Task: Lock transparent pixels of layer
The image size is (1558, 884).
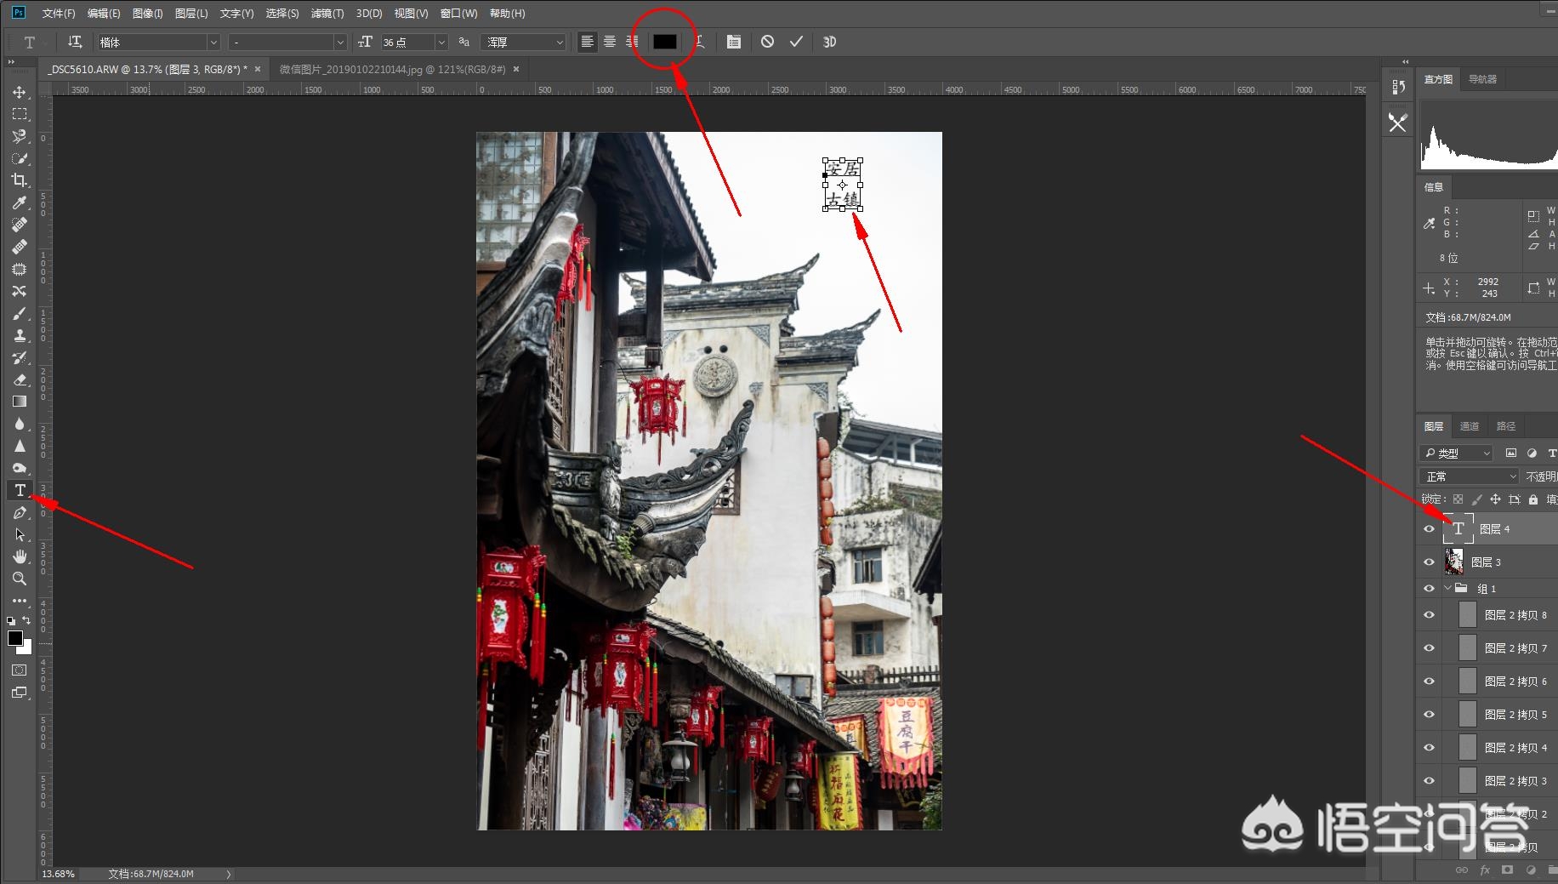Action: pyautogui.click(x=1458, y=499)
